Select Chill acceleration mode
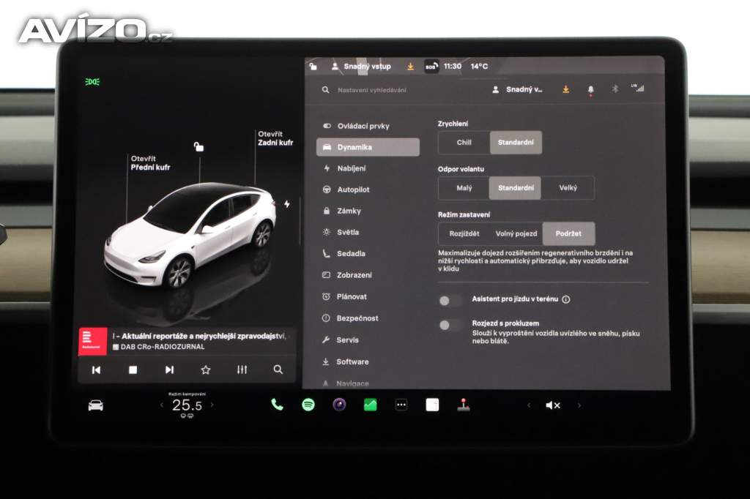This screenshot has height=499, width=750. pyautogui.click(x=464, y=143)
